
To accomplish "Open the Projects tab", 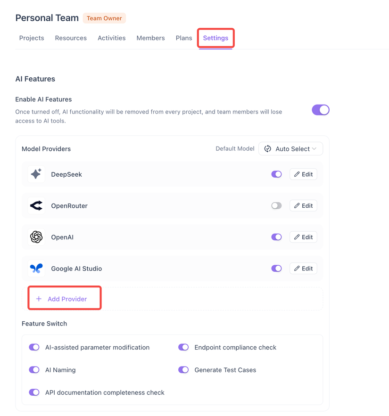I will (x=32, y=38).
